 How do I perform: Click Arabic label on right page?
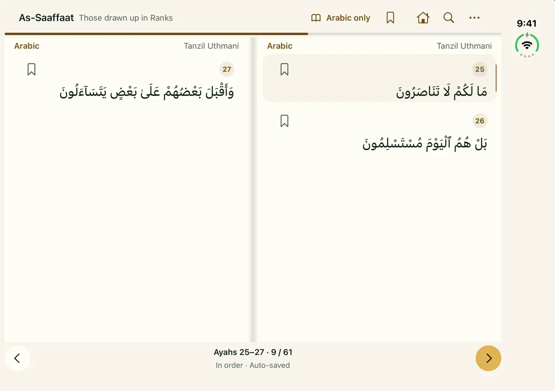click(x=280, y=46)
